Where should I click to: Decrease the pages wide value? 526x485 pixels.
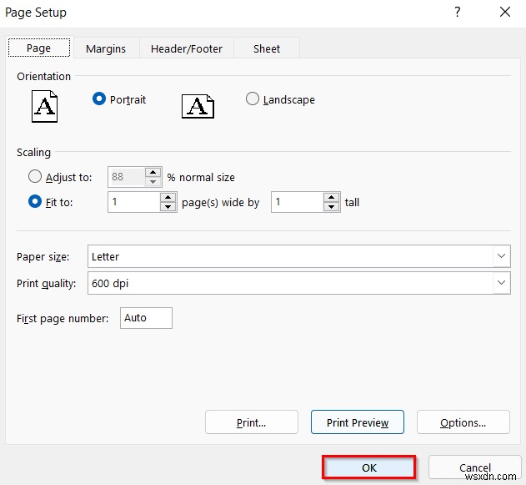168,206
